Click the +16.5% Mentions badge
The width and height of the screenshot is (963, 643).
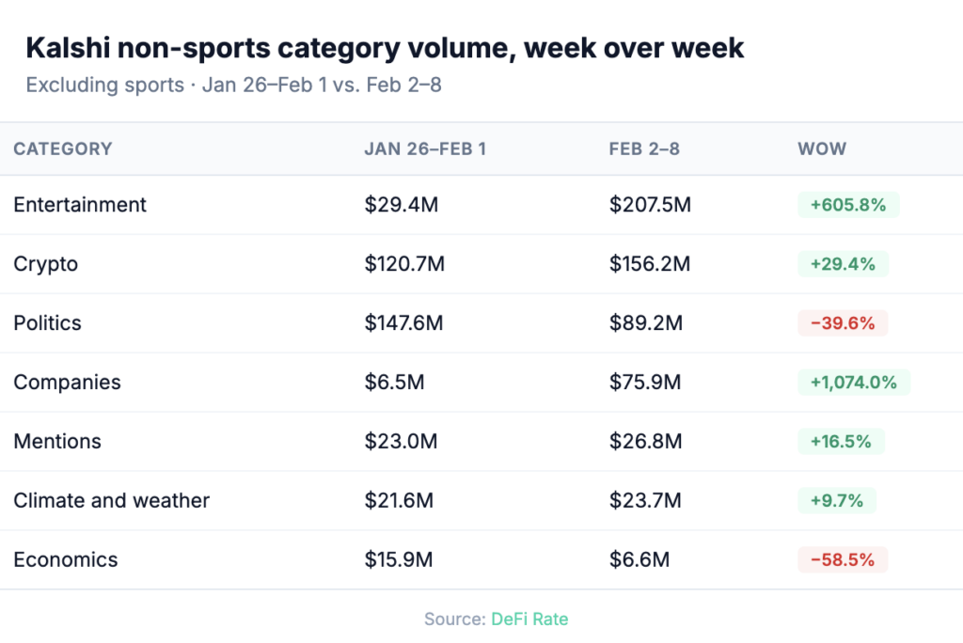(x=843, y=442)
